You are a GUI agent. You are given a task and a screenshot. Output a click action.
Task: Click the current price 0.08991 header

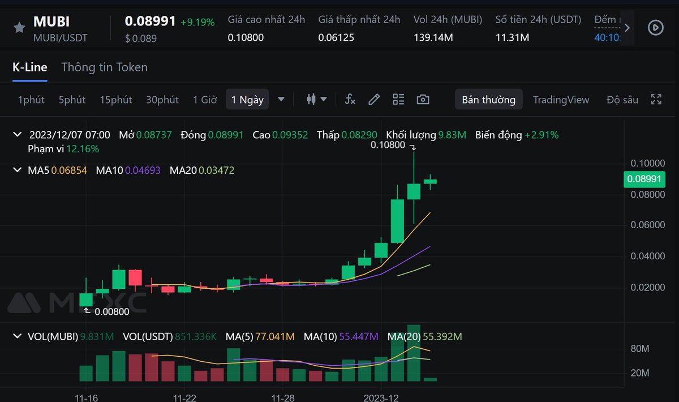[x=151, y=22]
